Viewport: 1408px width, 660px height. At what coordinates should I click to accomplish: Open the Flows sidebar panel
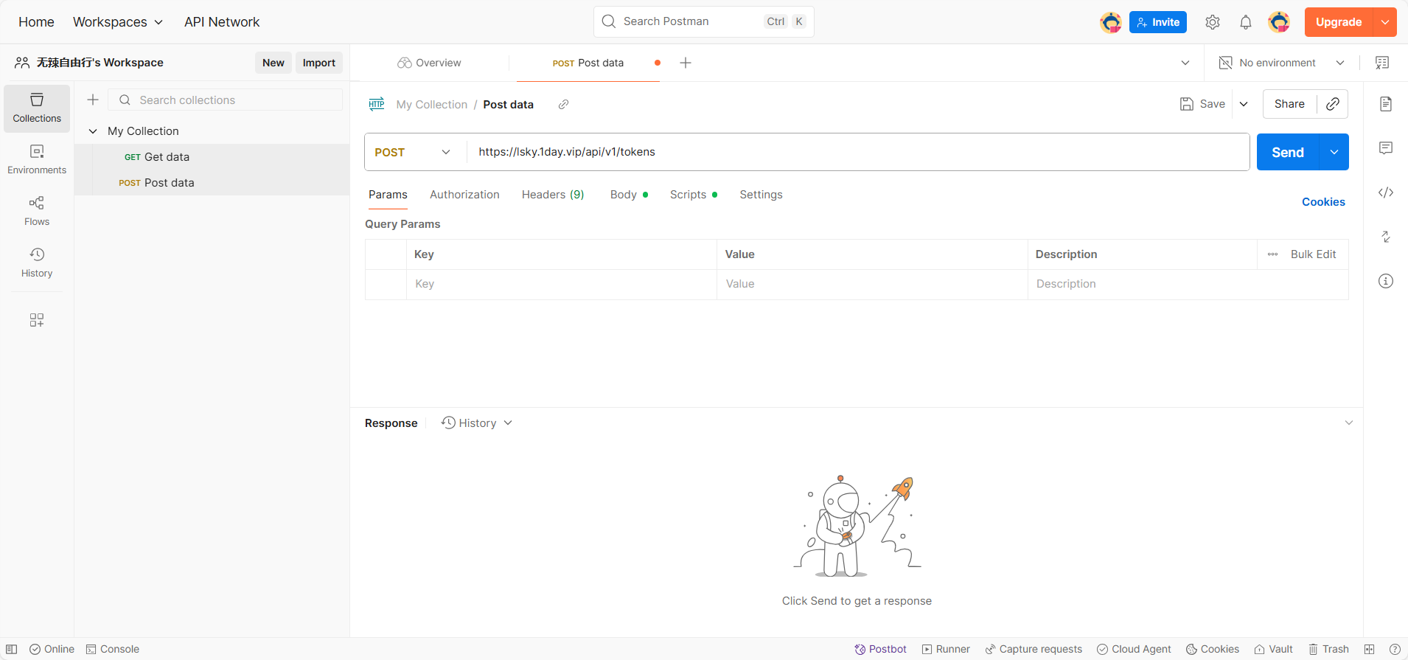pos(37,211)
